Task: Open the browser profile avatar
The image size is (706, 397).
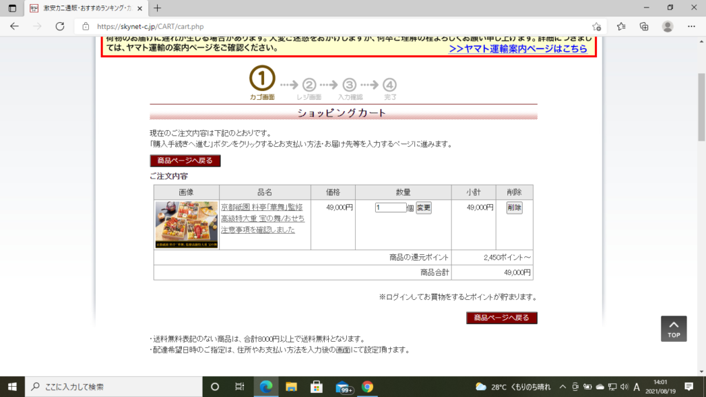Action: pyautogui.click(x=667, y=26)
